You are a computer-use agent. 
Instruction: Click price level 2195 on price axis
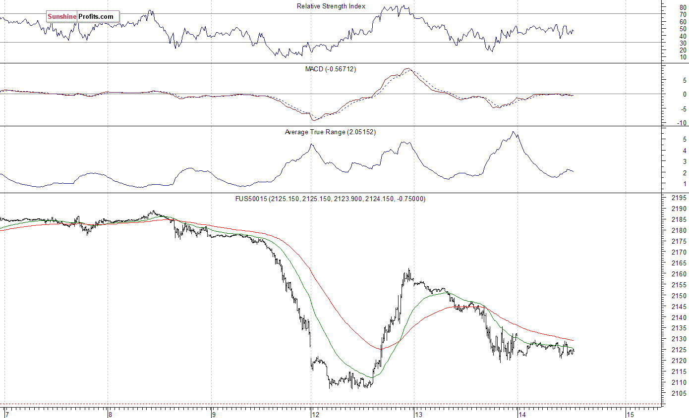click(679, 198)
